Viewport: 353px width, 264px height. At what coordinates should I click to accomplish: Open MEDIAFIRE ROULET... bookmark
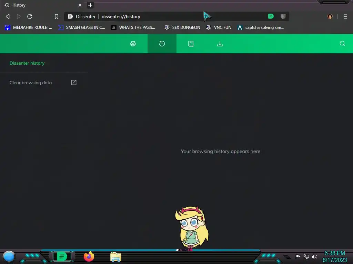pyautogui.click(x=28, y=27)
